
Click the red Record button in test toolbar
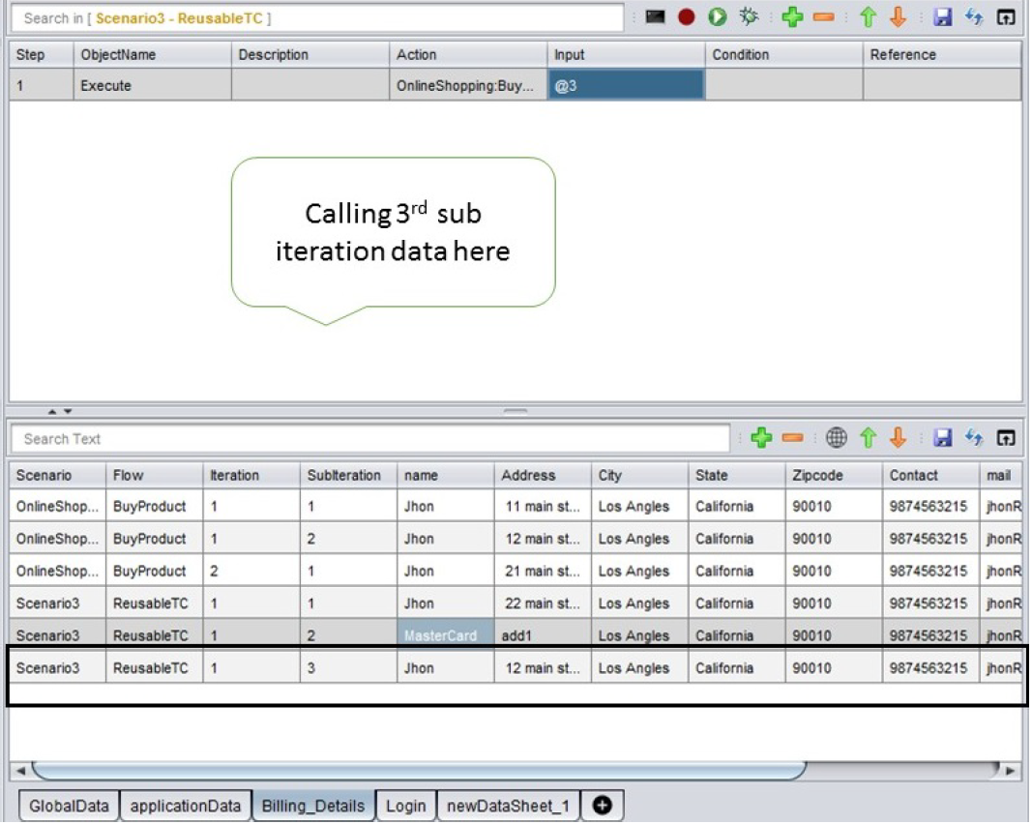686,17
